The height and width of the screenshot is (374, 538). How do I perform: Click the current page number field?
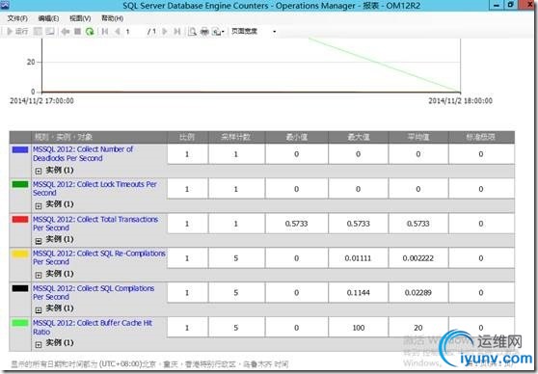[x=134, y=32]
